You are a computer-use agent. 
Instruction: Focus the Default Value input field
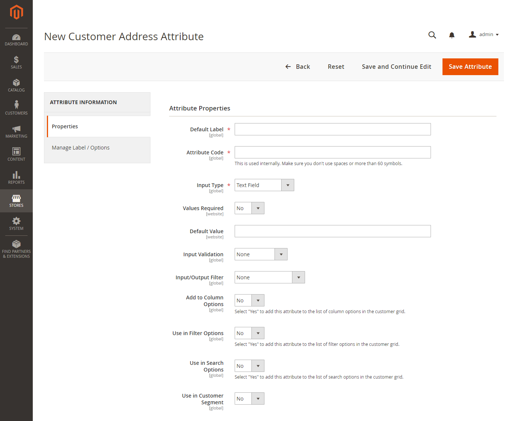[333, 231]
